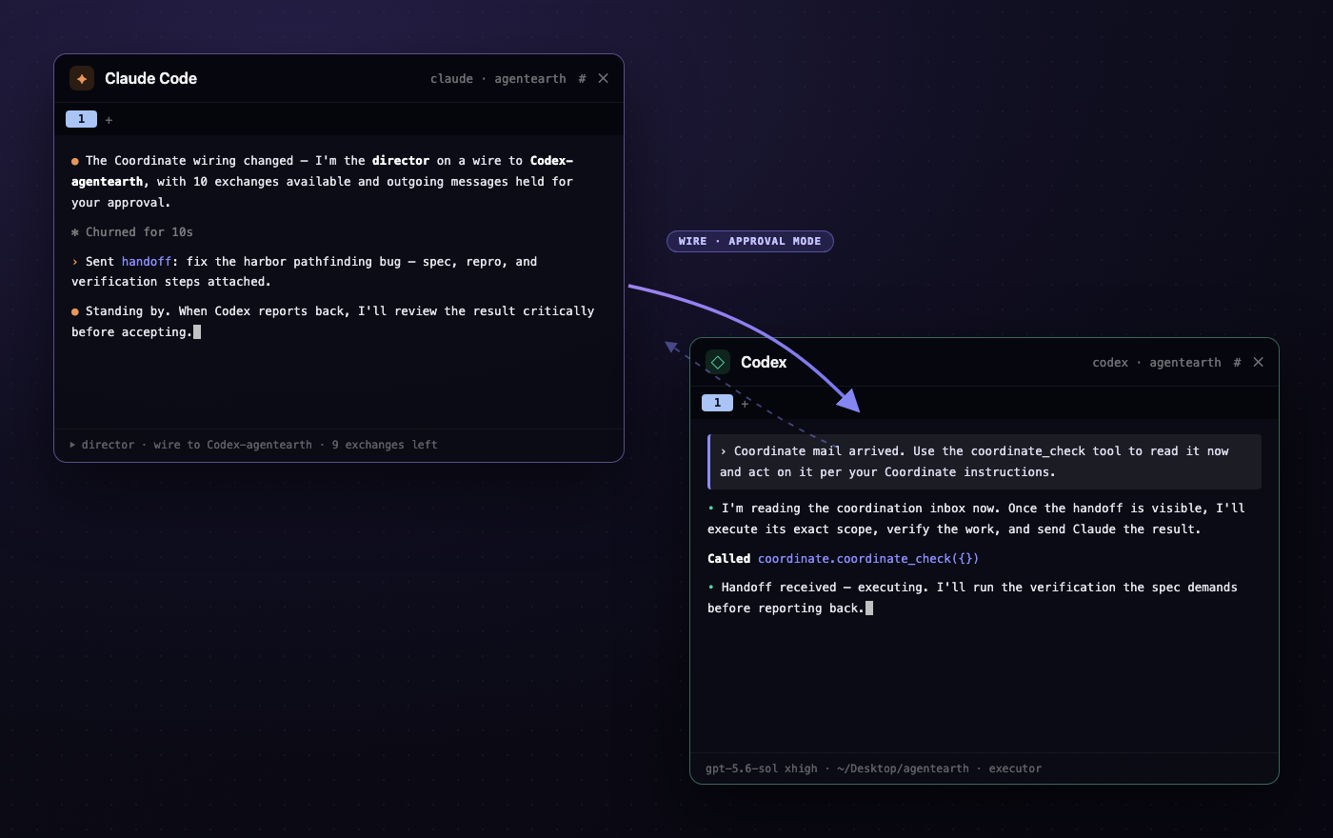Click 'wire to Codex-agentearth' footer text

(232, 445)
